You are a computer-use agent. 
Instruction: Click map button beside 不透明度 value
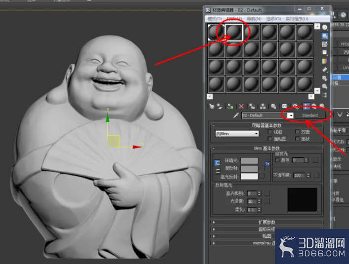pyautogui.click(x=316, y=175)
